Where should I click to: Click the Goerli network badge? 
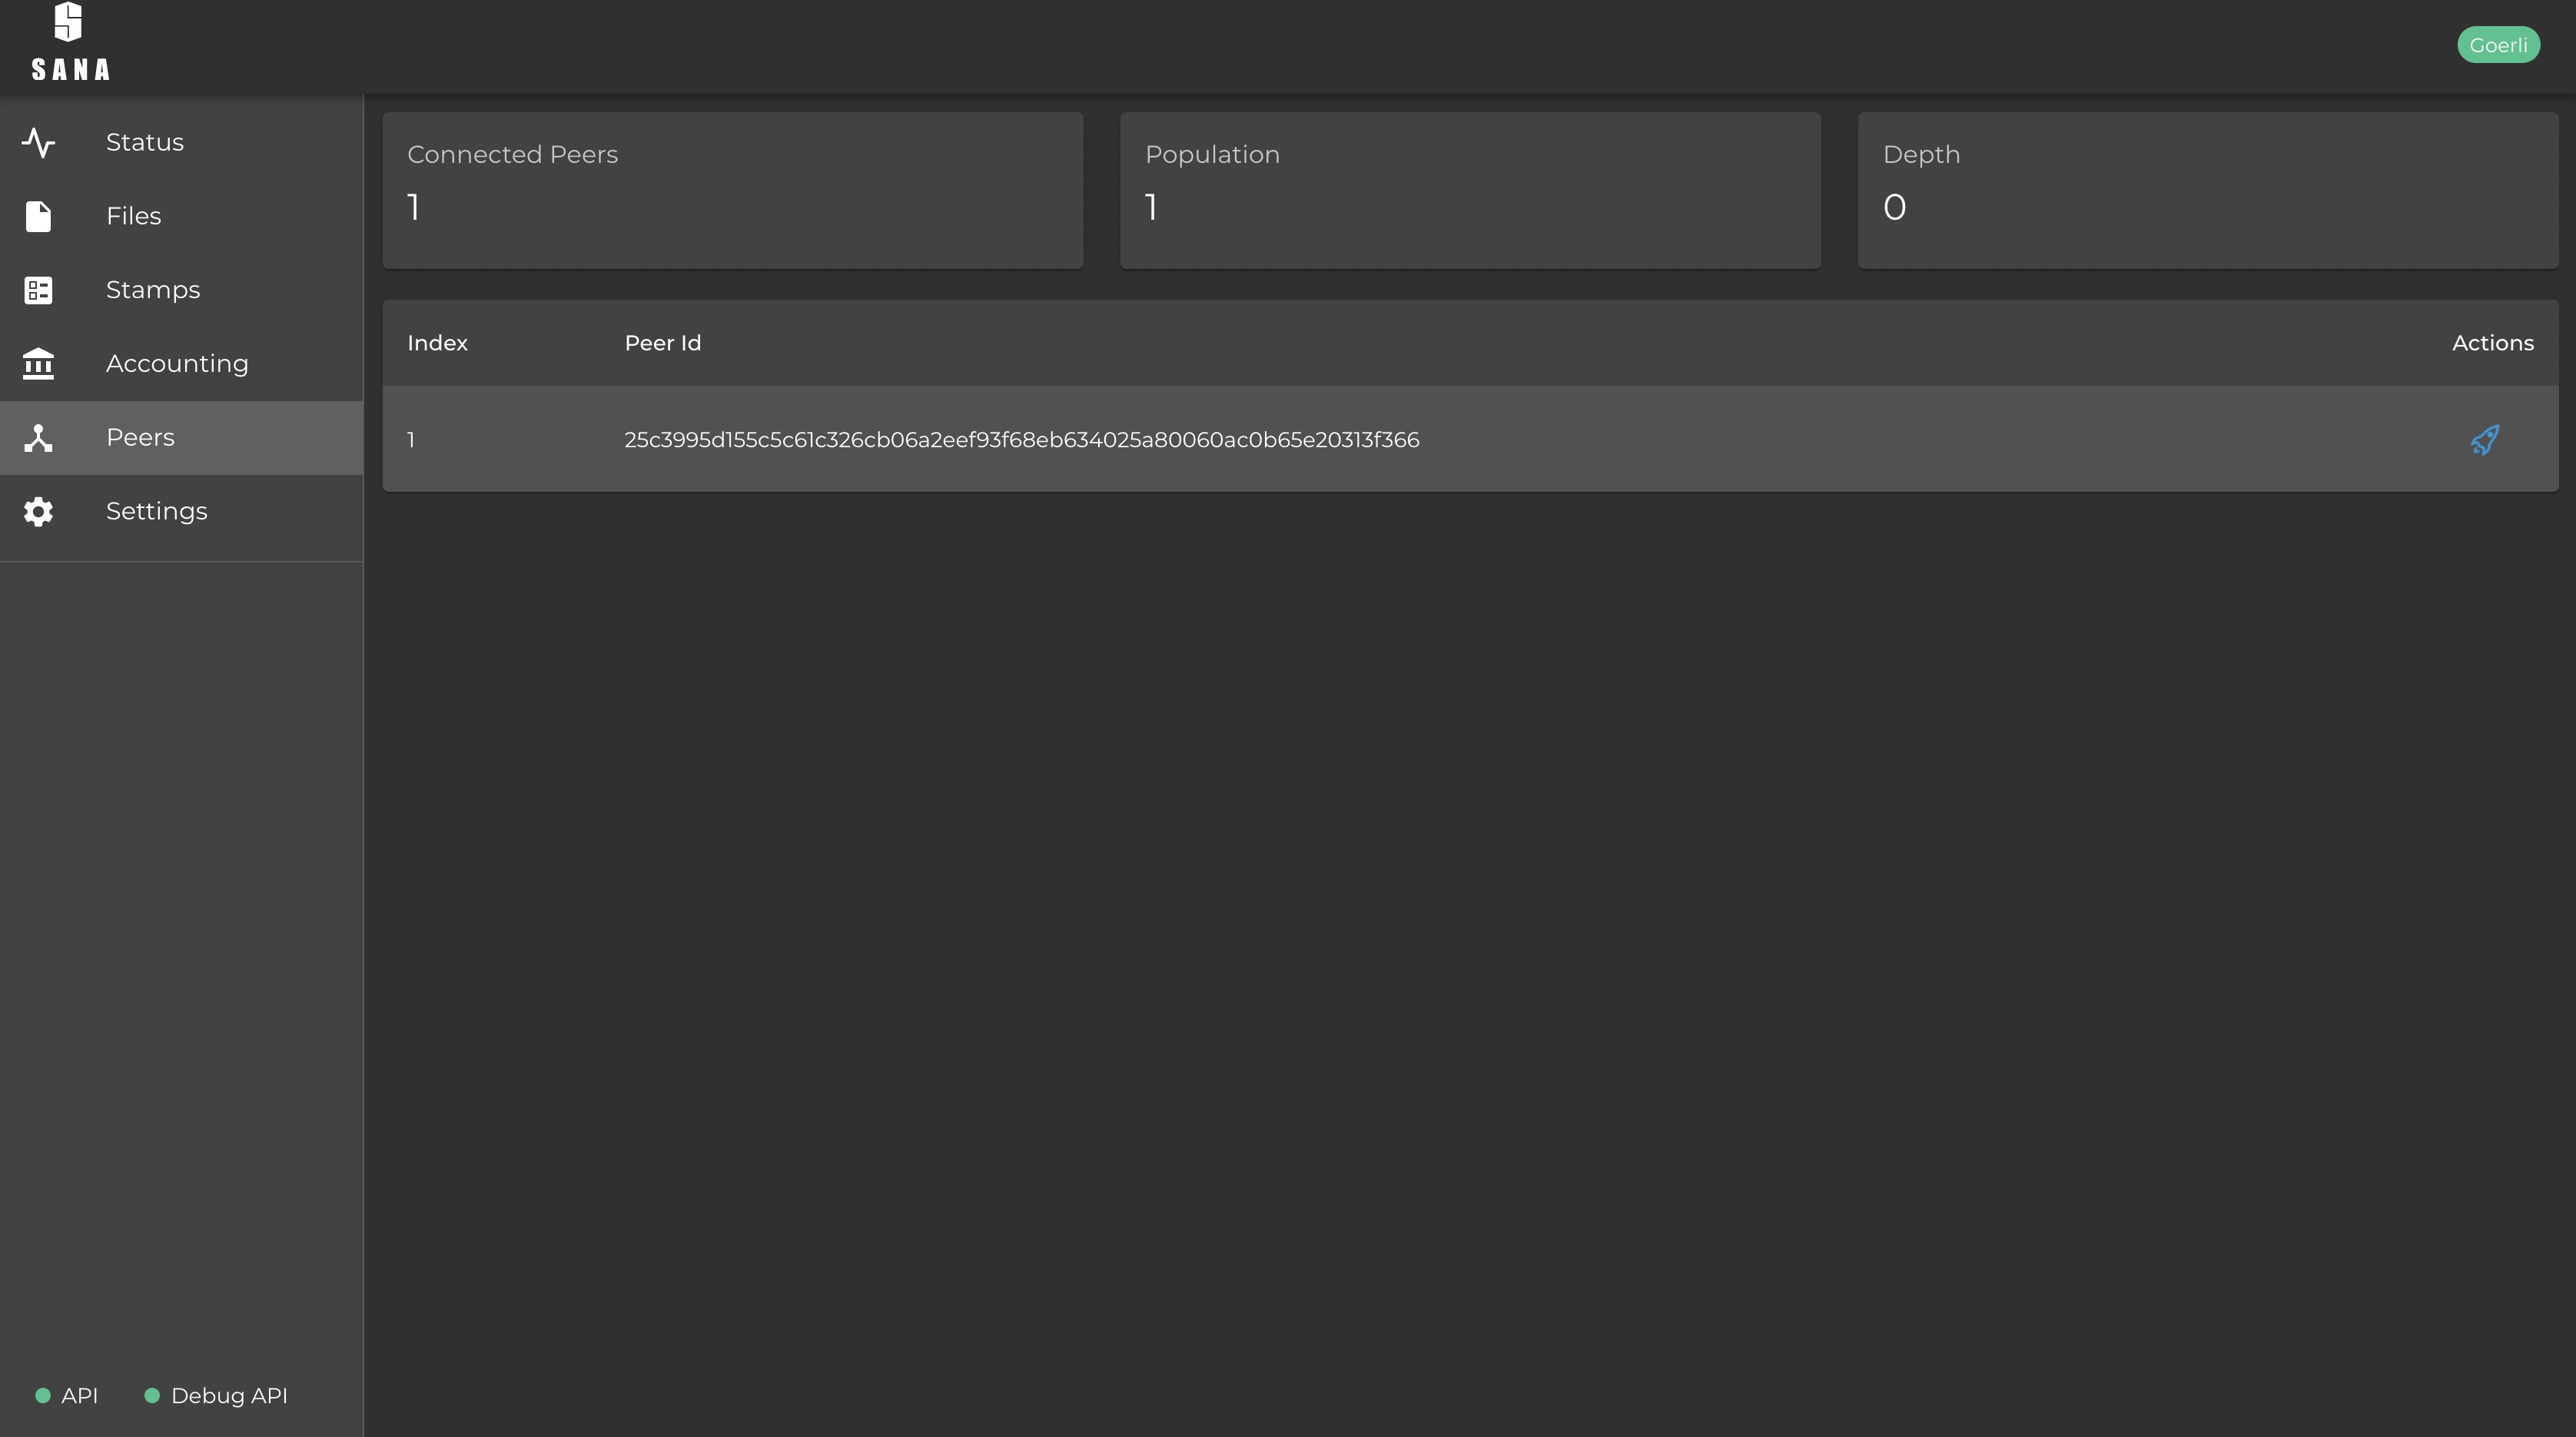pyautogui.click(x=2498, y=46)
